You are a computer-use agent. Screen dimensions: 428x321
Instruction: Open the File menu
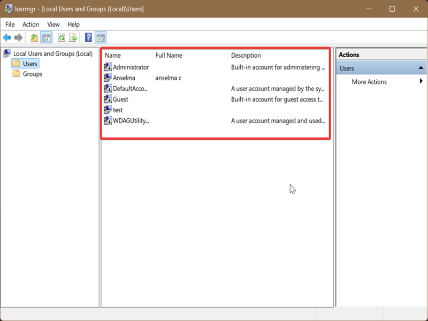pyautogui.click(x=10, y=24)
